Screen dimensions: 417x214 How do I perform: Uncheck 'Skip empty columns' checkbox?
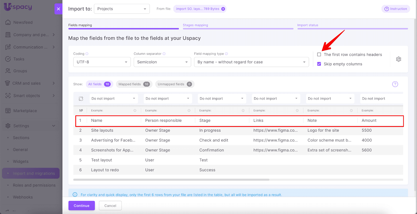click(x=319, y=64)
